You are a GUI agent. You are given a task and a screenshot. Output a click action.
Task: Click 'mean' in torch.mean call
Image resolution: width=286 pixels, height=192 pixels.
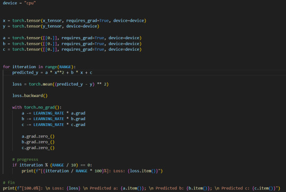48,84
